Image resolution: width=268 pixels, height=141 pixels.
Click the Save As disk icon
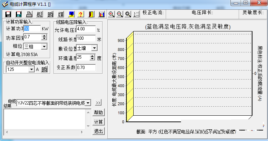(19, 14)
